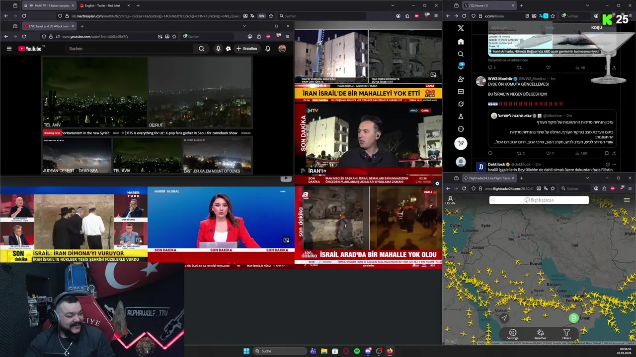The width and height of the screenshot is (636, 357).
Task: Switch to Multi TV browser tab
Action: (x=49, y=5)
